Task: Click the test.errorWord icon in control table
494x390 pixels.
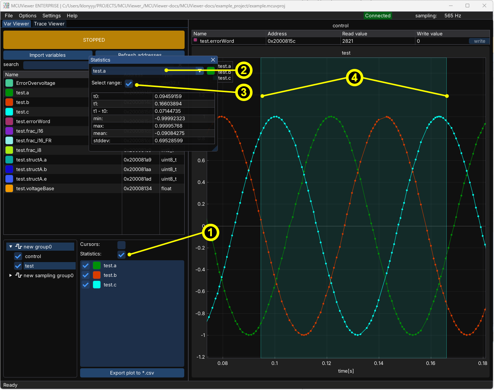Action: [x=195, y=40]
